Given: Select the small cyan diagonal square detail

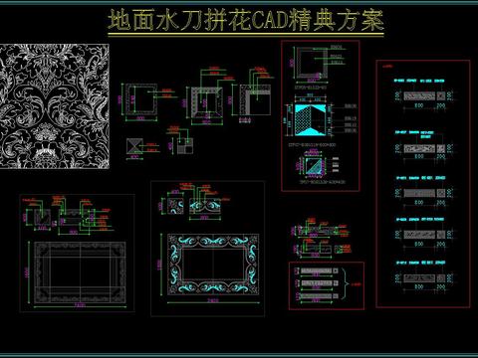Looking at the screenshot, I should click(313, 165).
